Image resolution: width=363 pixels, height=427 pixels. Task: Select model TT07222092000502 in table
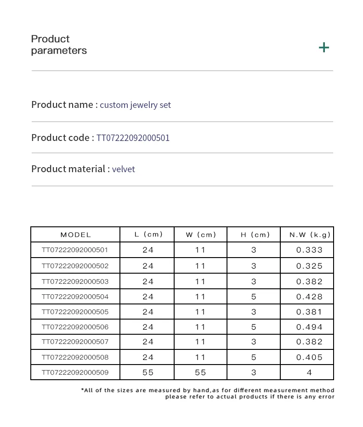coord(75,266)
